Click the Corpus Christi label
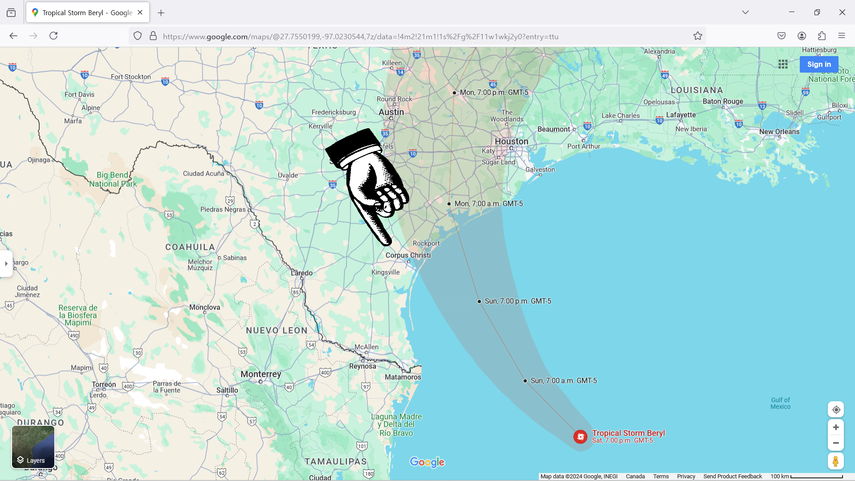This screenshot has height=481, width=855. click(408, 256)
